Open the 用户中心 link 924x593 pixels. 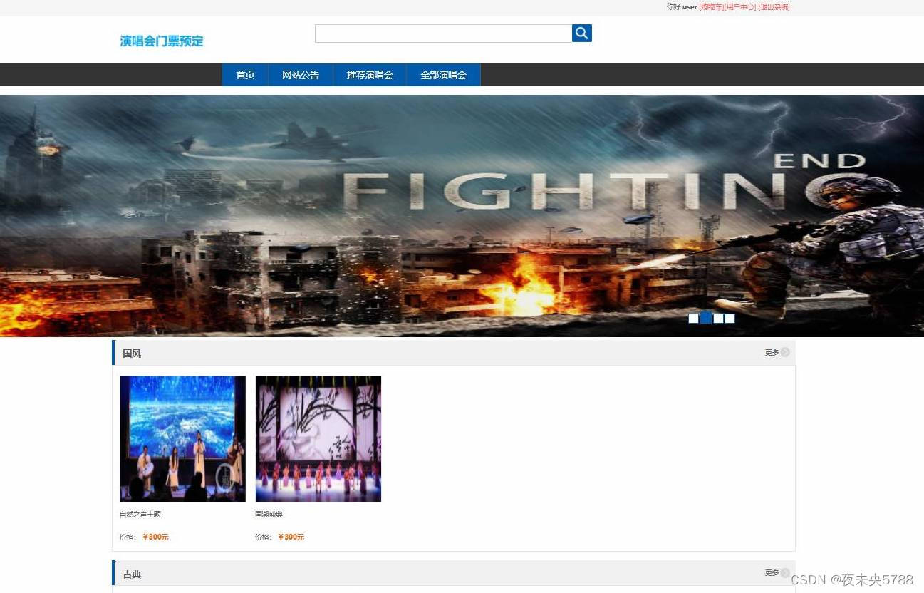tap(740, 6)
